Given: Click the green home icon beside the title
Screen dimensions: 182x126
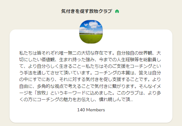Looking at the screenshot, I should point(117,11).
